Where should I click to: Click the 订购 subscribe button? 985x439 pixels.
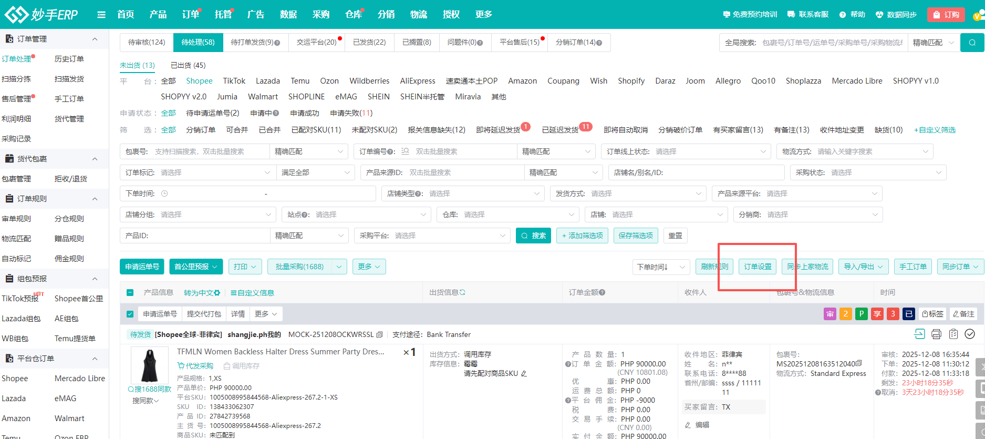coord(946,15)
